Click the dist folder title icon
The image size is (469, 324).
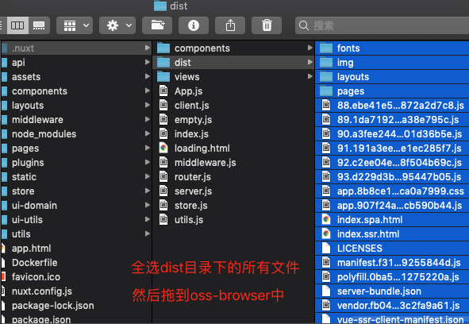(x=160, y=6)
